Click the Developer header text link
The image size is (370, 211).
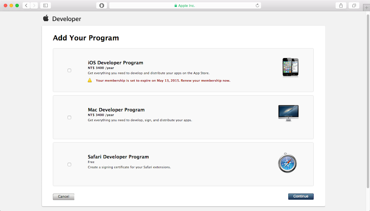pos(66,19)
